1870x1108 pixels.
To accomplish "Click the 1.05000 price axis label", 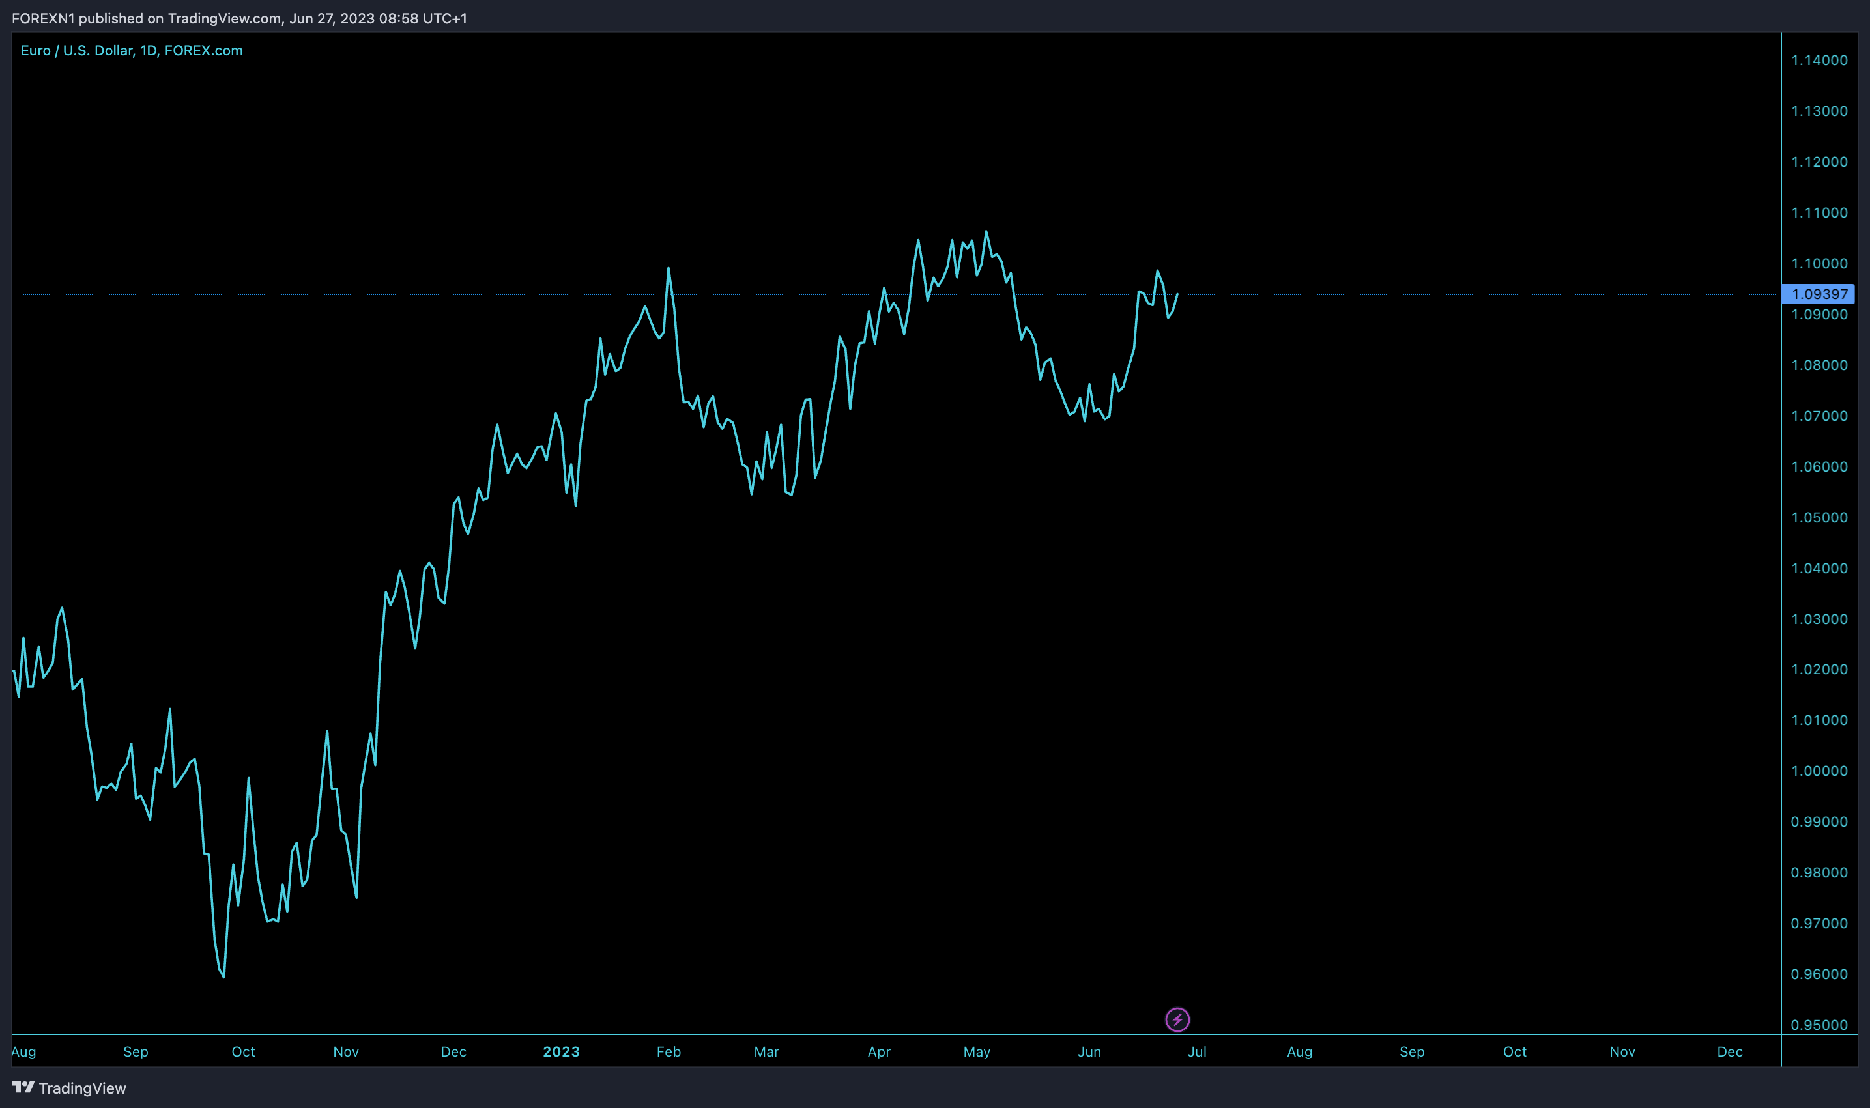I will [x=1819, y=517].
